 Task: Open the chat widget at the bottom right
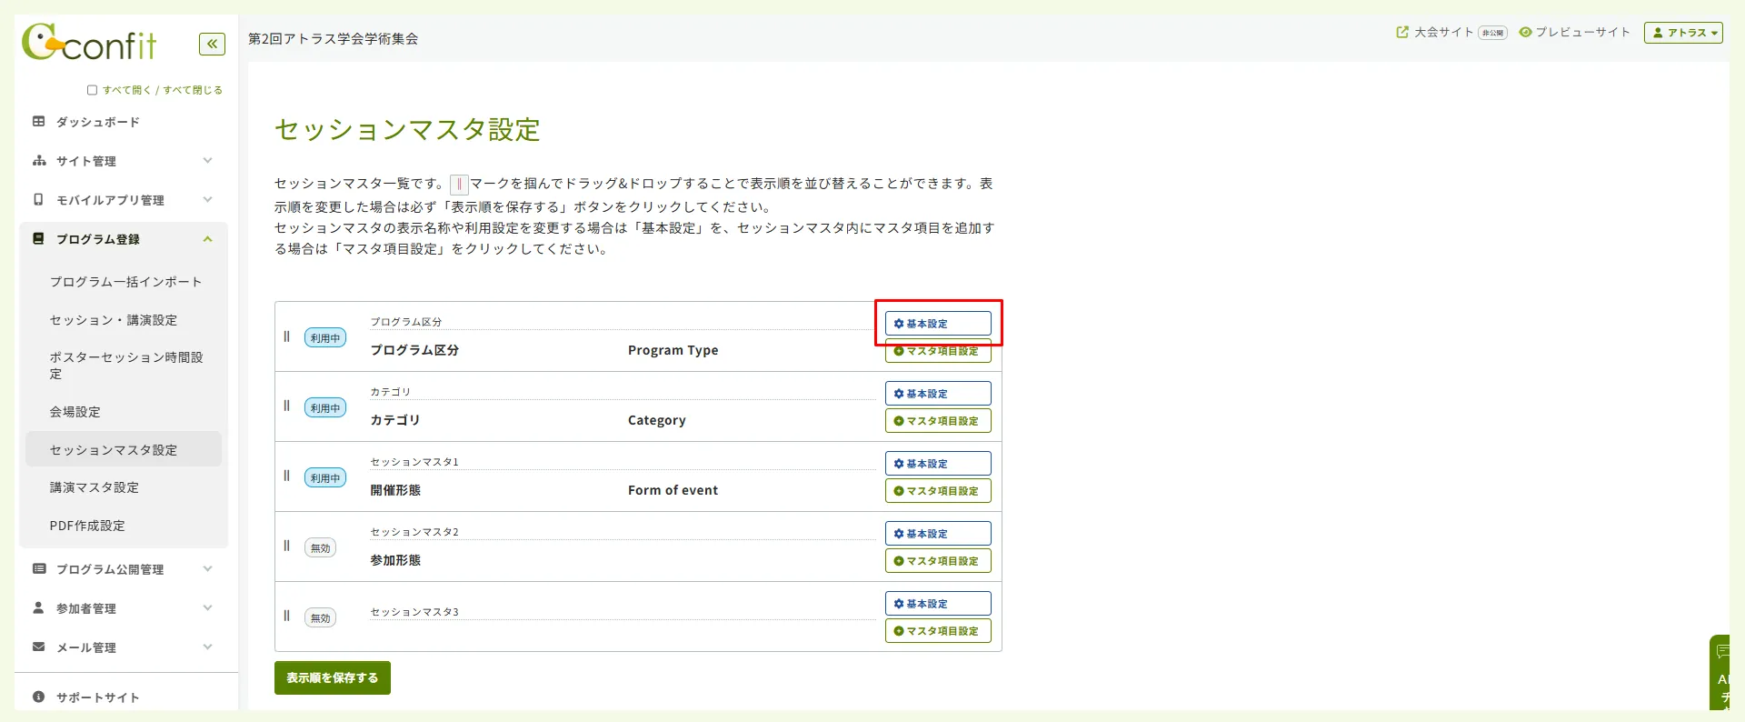[x=1720, y=671]
